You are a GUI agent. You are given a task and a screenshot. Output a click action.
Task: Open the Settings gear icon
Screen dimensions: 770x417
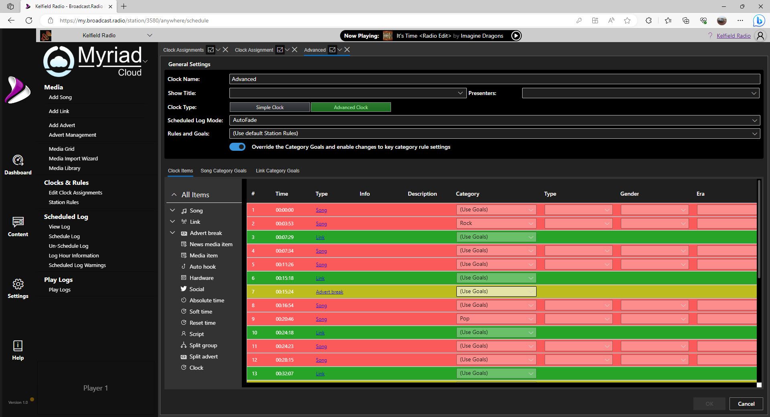(18, 284)
